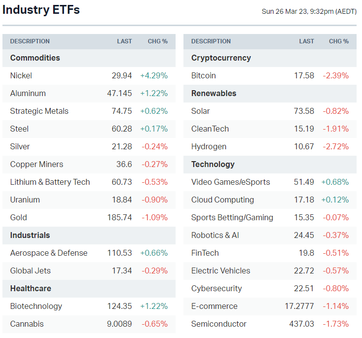Select the Bitcoin ETF entry
The height and width of the screenshot is (338, 362).
point(204,76)
